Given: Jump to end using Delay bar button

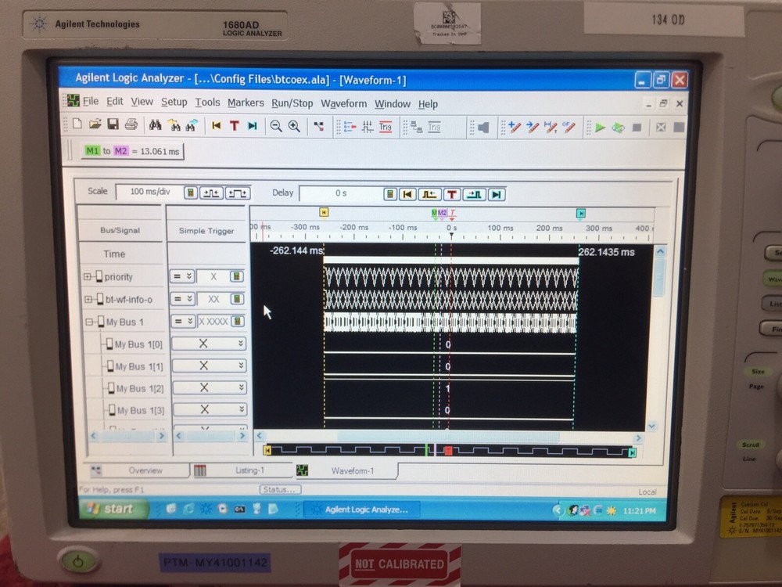Looking at the screenshot, I should point(497,195).
